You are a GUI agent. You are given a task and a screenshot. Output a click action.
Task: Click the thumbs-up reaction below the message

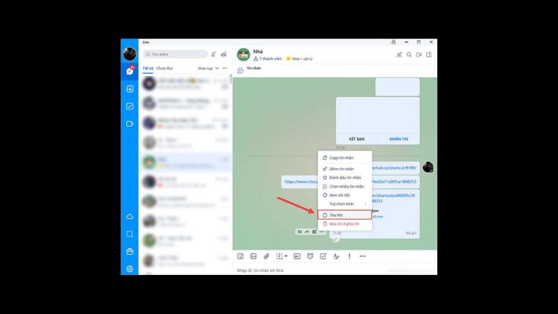(335, 239)
